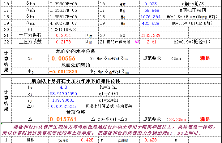The height and width of the screenshot is (143, 222).
Task: Click the hw label cell
Action: point(30,87)
